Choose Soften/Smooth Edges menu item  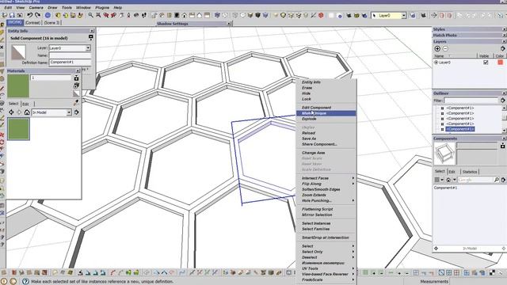326,189
